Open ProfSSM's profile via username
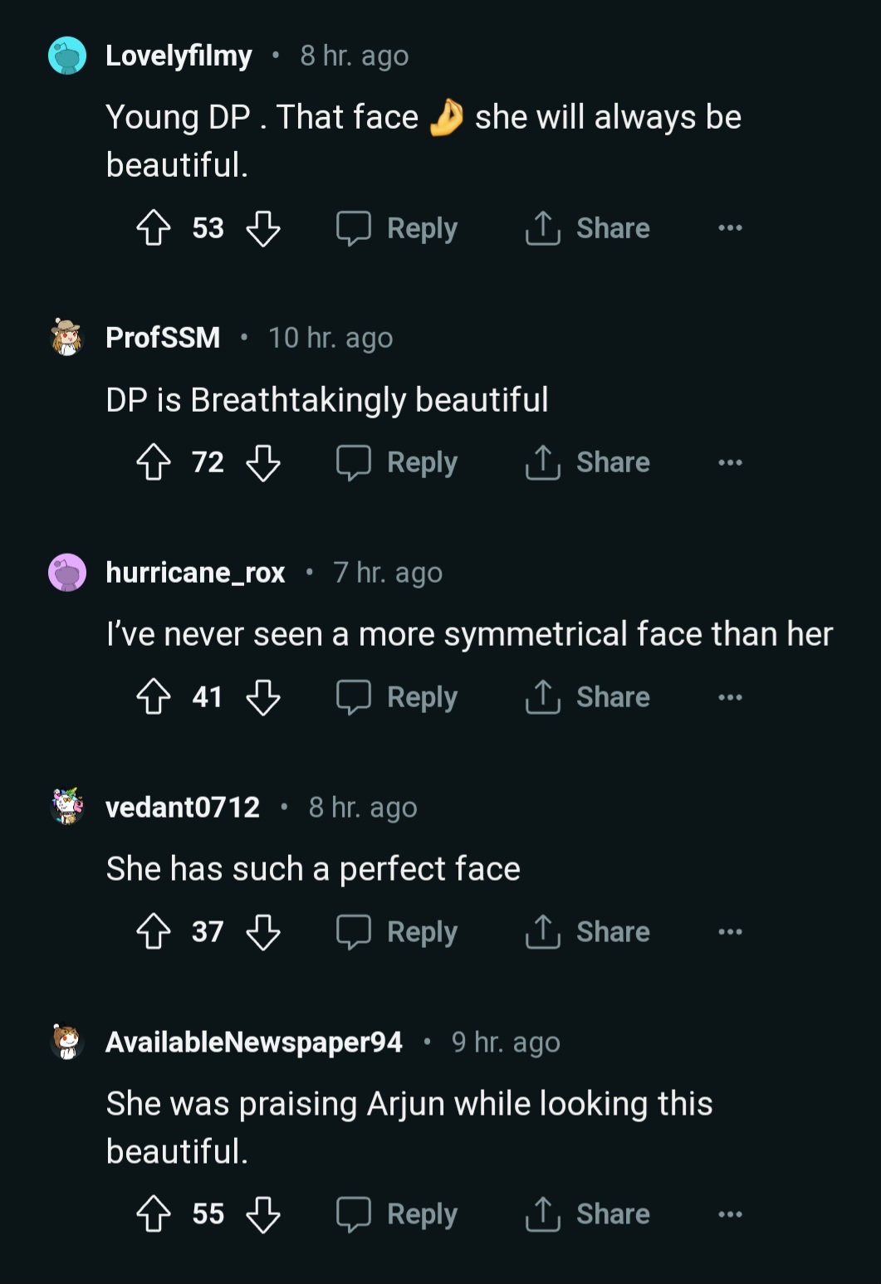This screenshot has width=881, height=1284. (163, 338)
